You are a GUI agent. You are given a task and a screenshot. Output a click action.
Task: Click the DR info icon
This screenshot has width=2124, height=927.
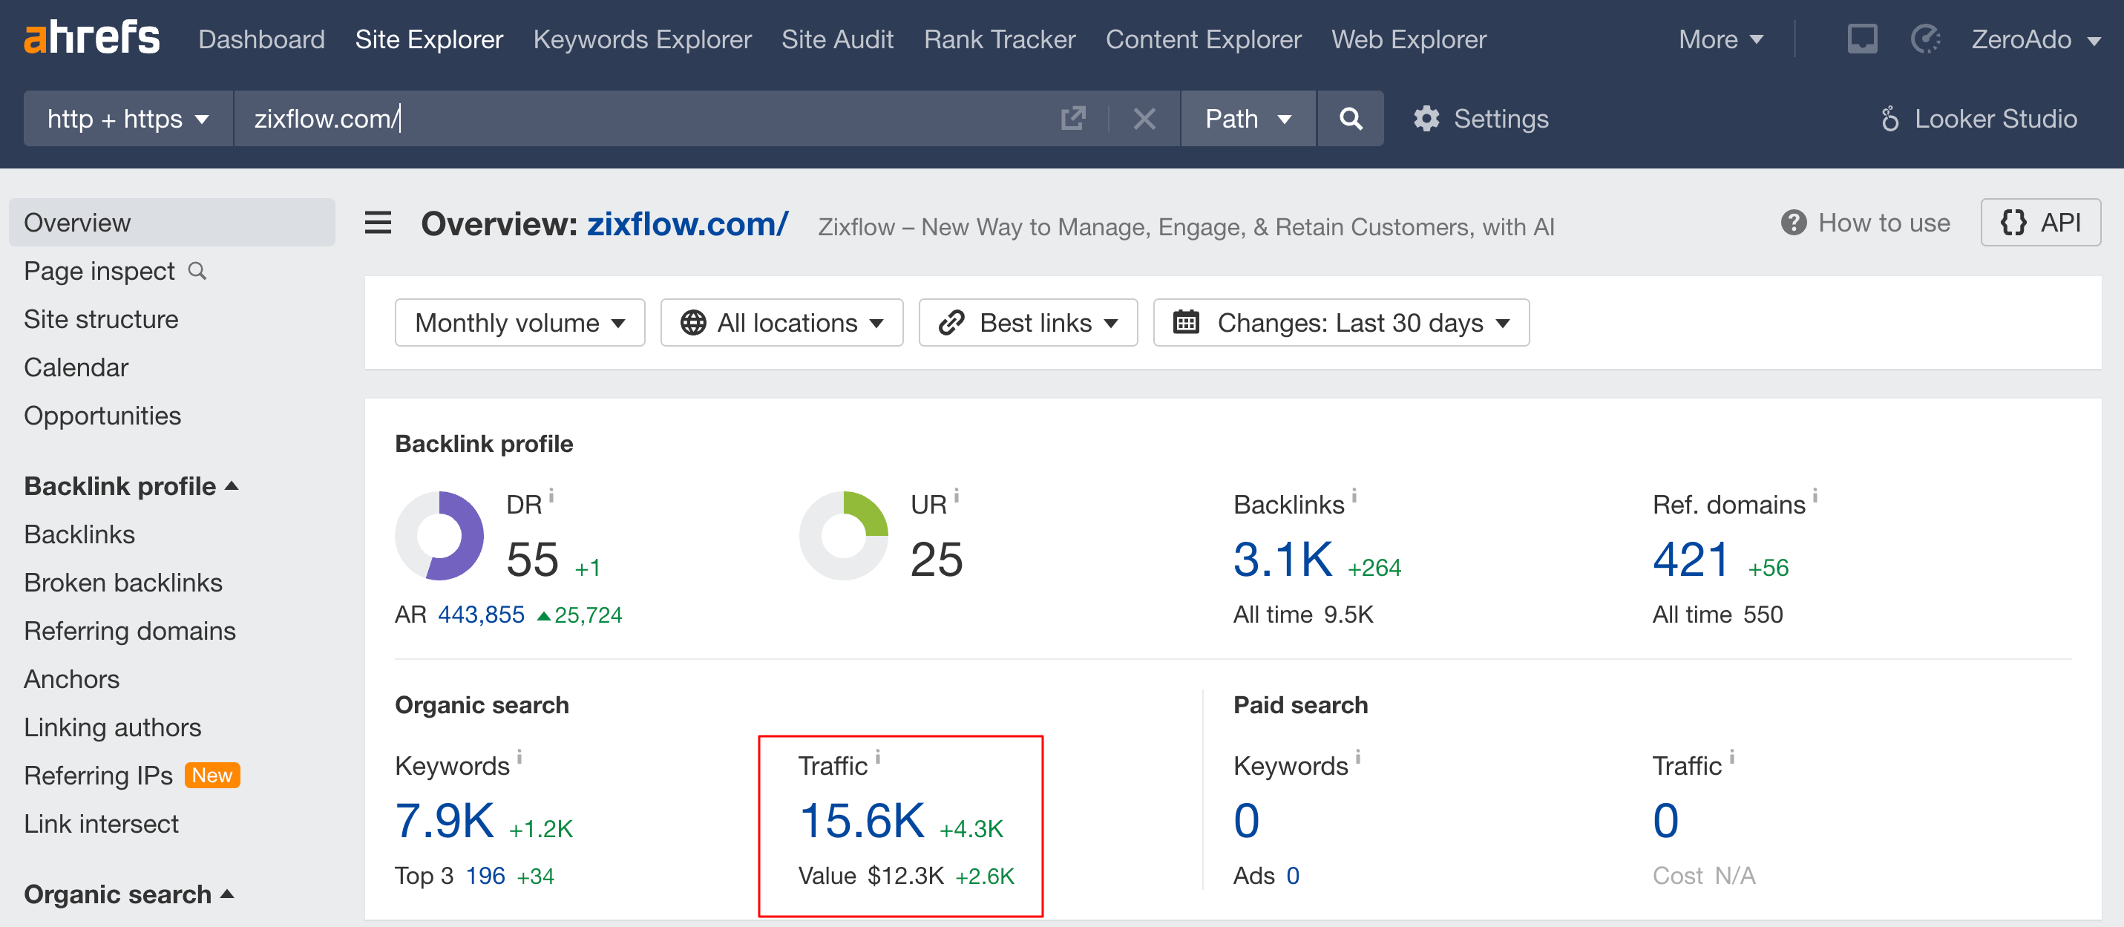pyautogui.click(x=551, y=495)
